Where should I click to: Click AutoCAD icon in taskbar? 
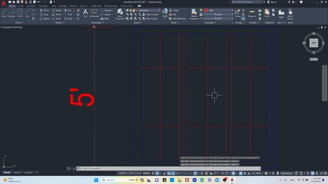tap(232, 180)
